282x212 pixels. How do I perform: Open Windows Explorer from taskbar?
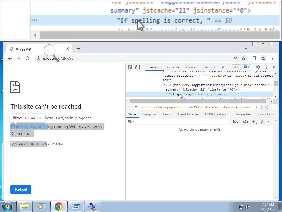click(x=25, y=207)
